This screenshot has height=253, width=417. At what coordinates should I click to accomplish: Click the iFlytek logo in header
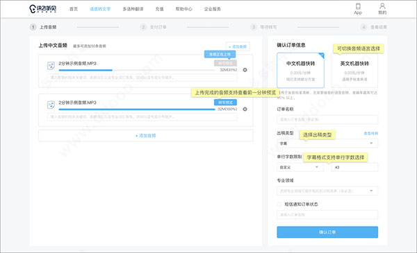(x=43, y=9)
